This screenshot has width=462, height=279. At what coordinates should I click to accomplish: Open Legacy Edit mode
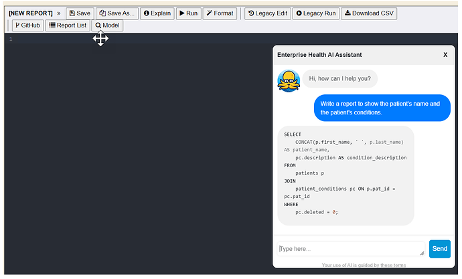267,13
